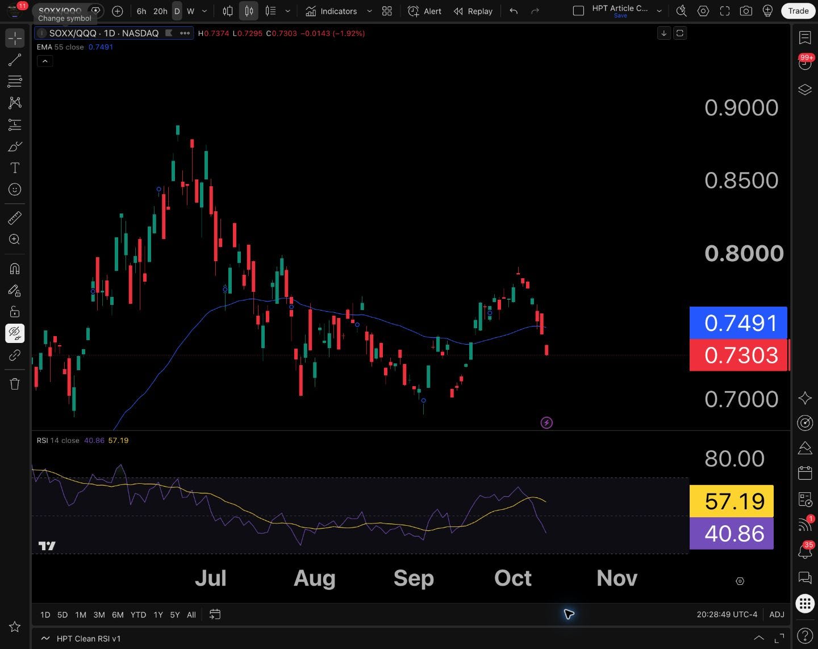Open the watchlist panel icon
Viewport: 818px width, 649px height.
[805, 38]
